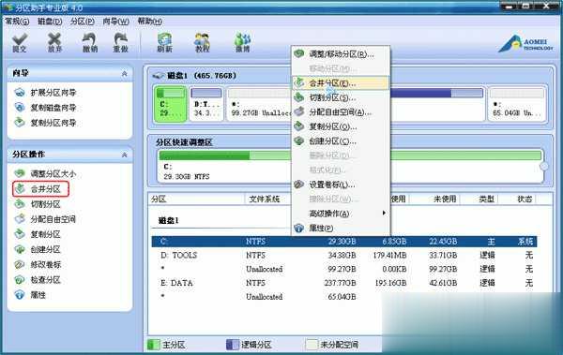Select the highlighted C: NTFS table row
The width and height of the screenshot is (563, 355).
[x=344, y=242]
